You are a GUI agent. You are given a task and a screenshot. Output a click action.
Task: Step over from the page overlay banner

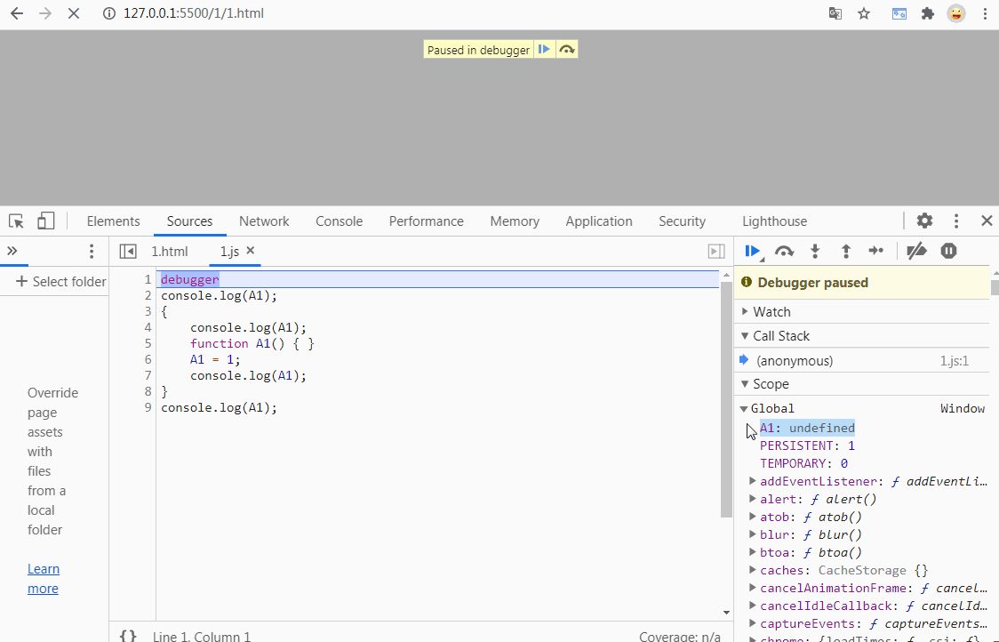pos(566,49)
